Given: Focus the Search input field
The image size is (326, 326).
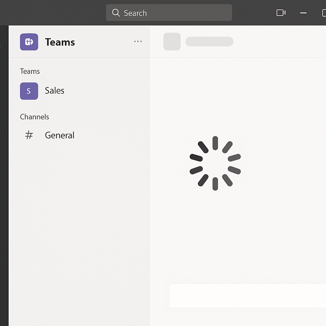Looking at the screenshot, I should click(x=169, y=13).
